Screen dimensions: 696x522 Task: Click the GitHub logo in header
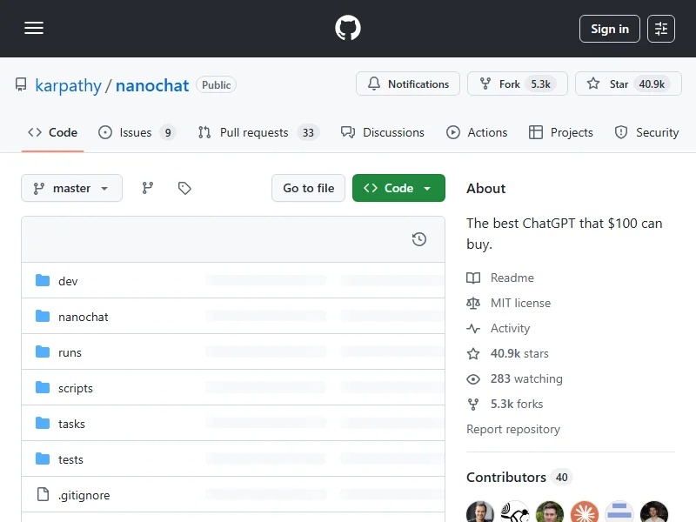coord(348,29)
